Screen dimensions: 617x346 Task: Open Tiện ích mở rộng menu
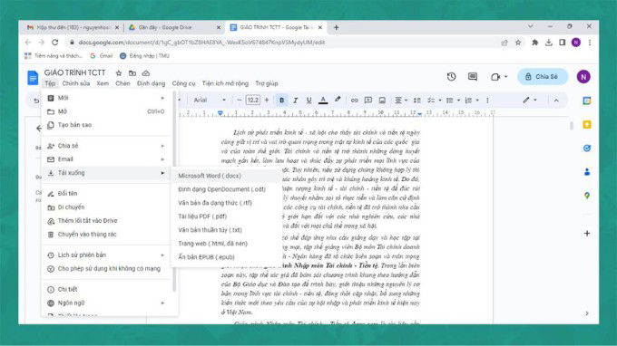(225, 83)
